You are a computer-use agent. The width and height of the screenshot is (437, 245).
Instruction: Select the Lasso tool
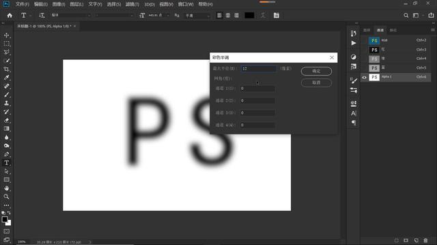(6, 52)
